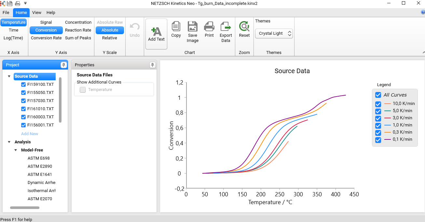Disable the 0,1 K/min curve in the legend
This screenshot has width=425, height=222.
pyautogui.click(x=378, y=140)
